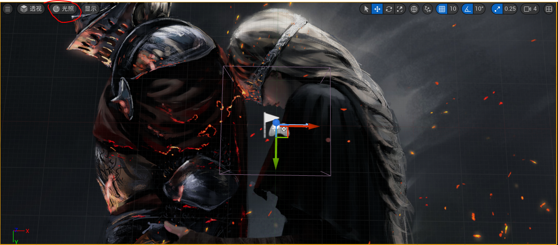Open grid snap size 10 dropdown

453,9
